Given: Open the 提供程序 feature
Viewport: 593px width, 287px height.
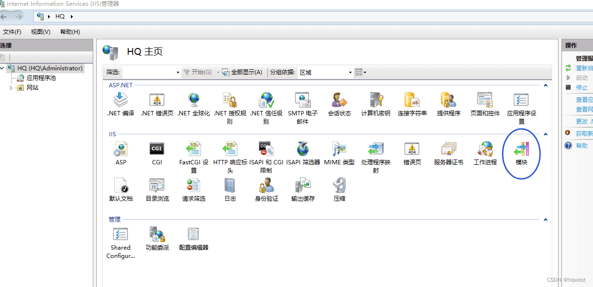Looking at the screenshot, I should click(x=449, y=105).
